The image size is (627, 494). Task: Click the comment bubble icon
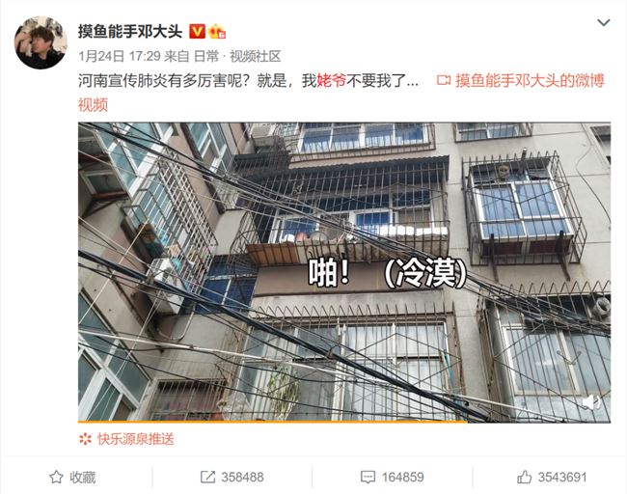click(x=368, y=477)
